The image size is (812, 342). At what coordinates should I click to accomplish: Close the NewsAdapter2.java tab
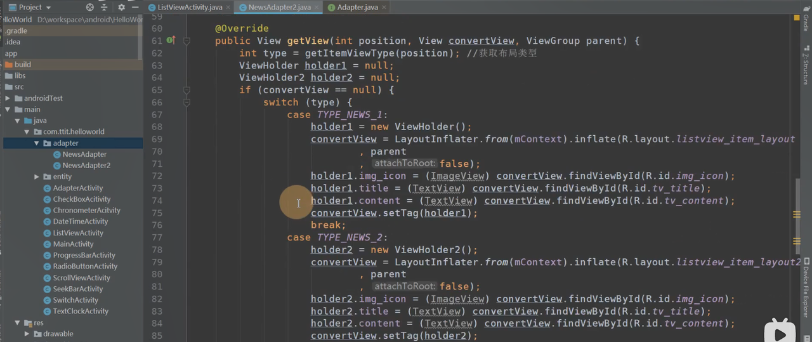click(x=317, y=8)
